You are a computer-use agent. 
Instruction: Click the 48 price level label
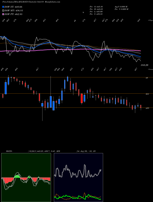[147, 78]
